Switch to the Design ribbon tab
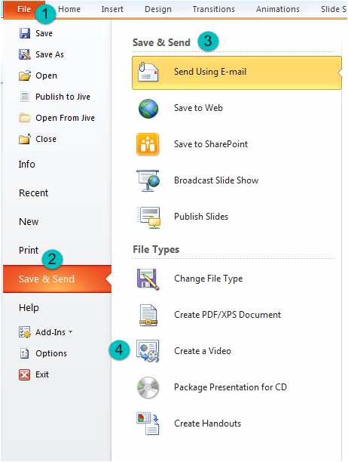 [x=158, y=9]
